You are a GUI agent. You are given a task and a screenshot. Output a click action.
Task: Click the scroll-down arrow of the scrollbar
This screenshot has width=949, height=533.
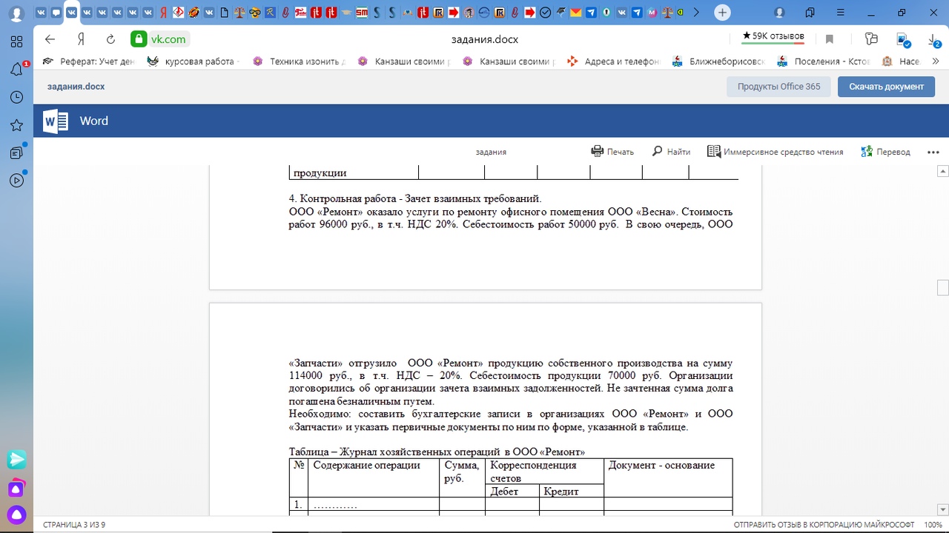coord(943,510)
